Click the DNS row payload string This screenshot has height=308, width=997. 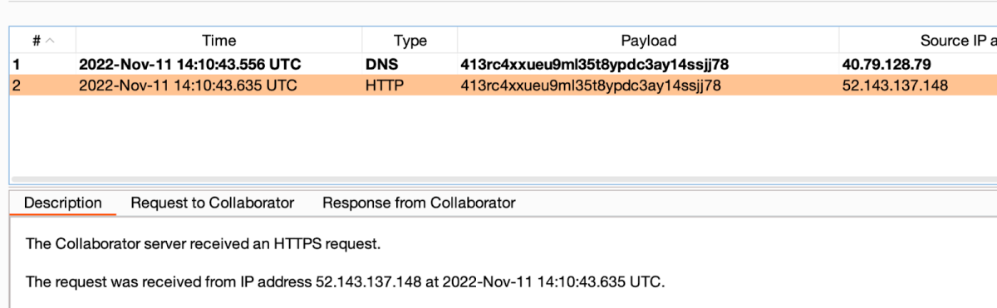coord(590,64)
